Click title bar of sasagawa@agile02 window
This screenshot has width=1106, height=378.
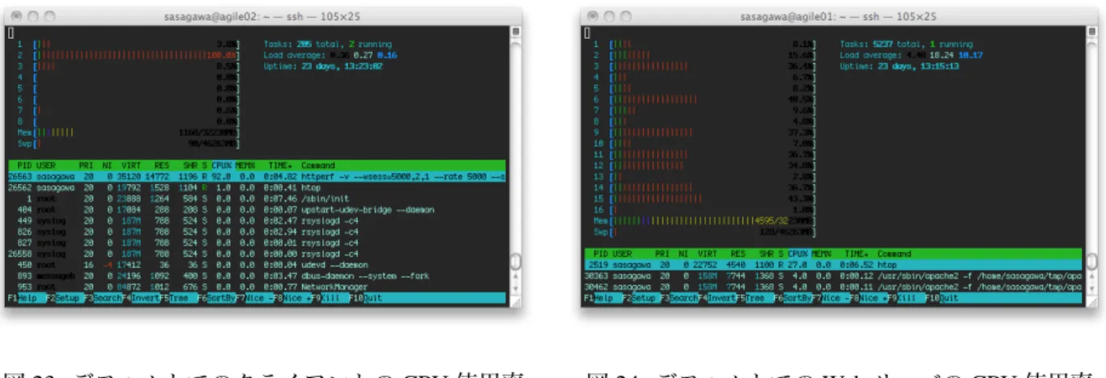(x=262, y=15)
